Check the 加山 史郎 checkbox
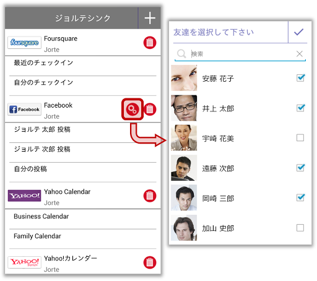 [300, 228]
